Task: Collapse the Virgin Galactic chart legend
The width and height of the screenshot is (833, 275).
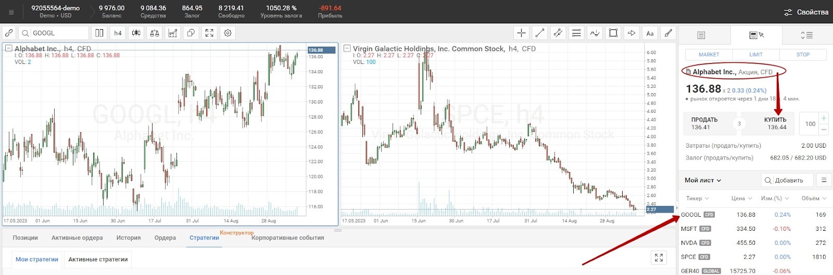Action: tap(347, 48)
